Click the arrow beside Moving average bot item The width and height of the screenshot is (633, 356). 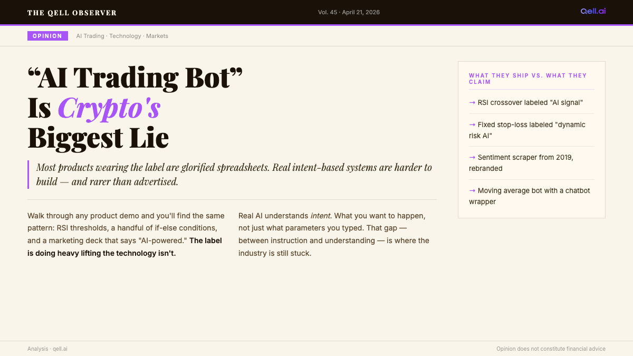(x=472, y=190)
